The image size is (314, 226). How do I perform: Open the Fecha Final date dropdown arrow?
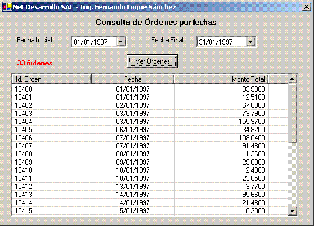[250, 42]
